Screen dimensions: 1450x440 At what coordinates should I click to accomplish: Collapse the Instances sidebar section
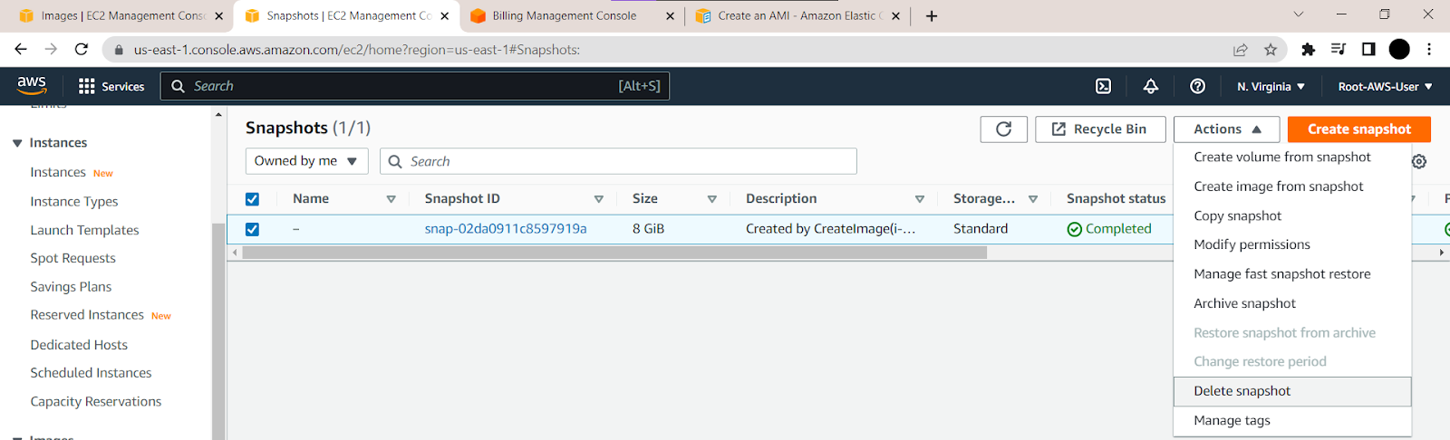tap(16, 143)
